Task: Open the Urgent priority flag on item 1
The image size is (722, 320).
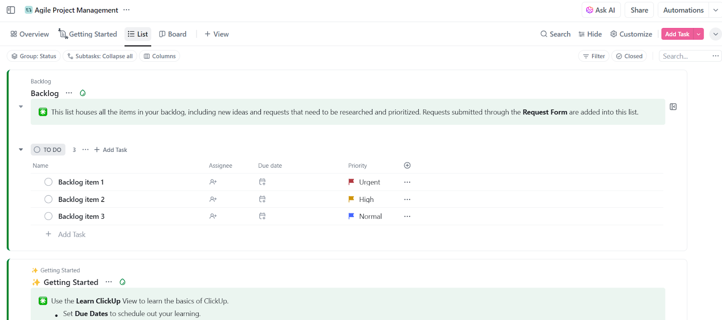Action: tap(351, 182)
